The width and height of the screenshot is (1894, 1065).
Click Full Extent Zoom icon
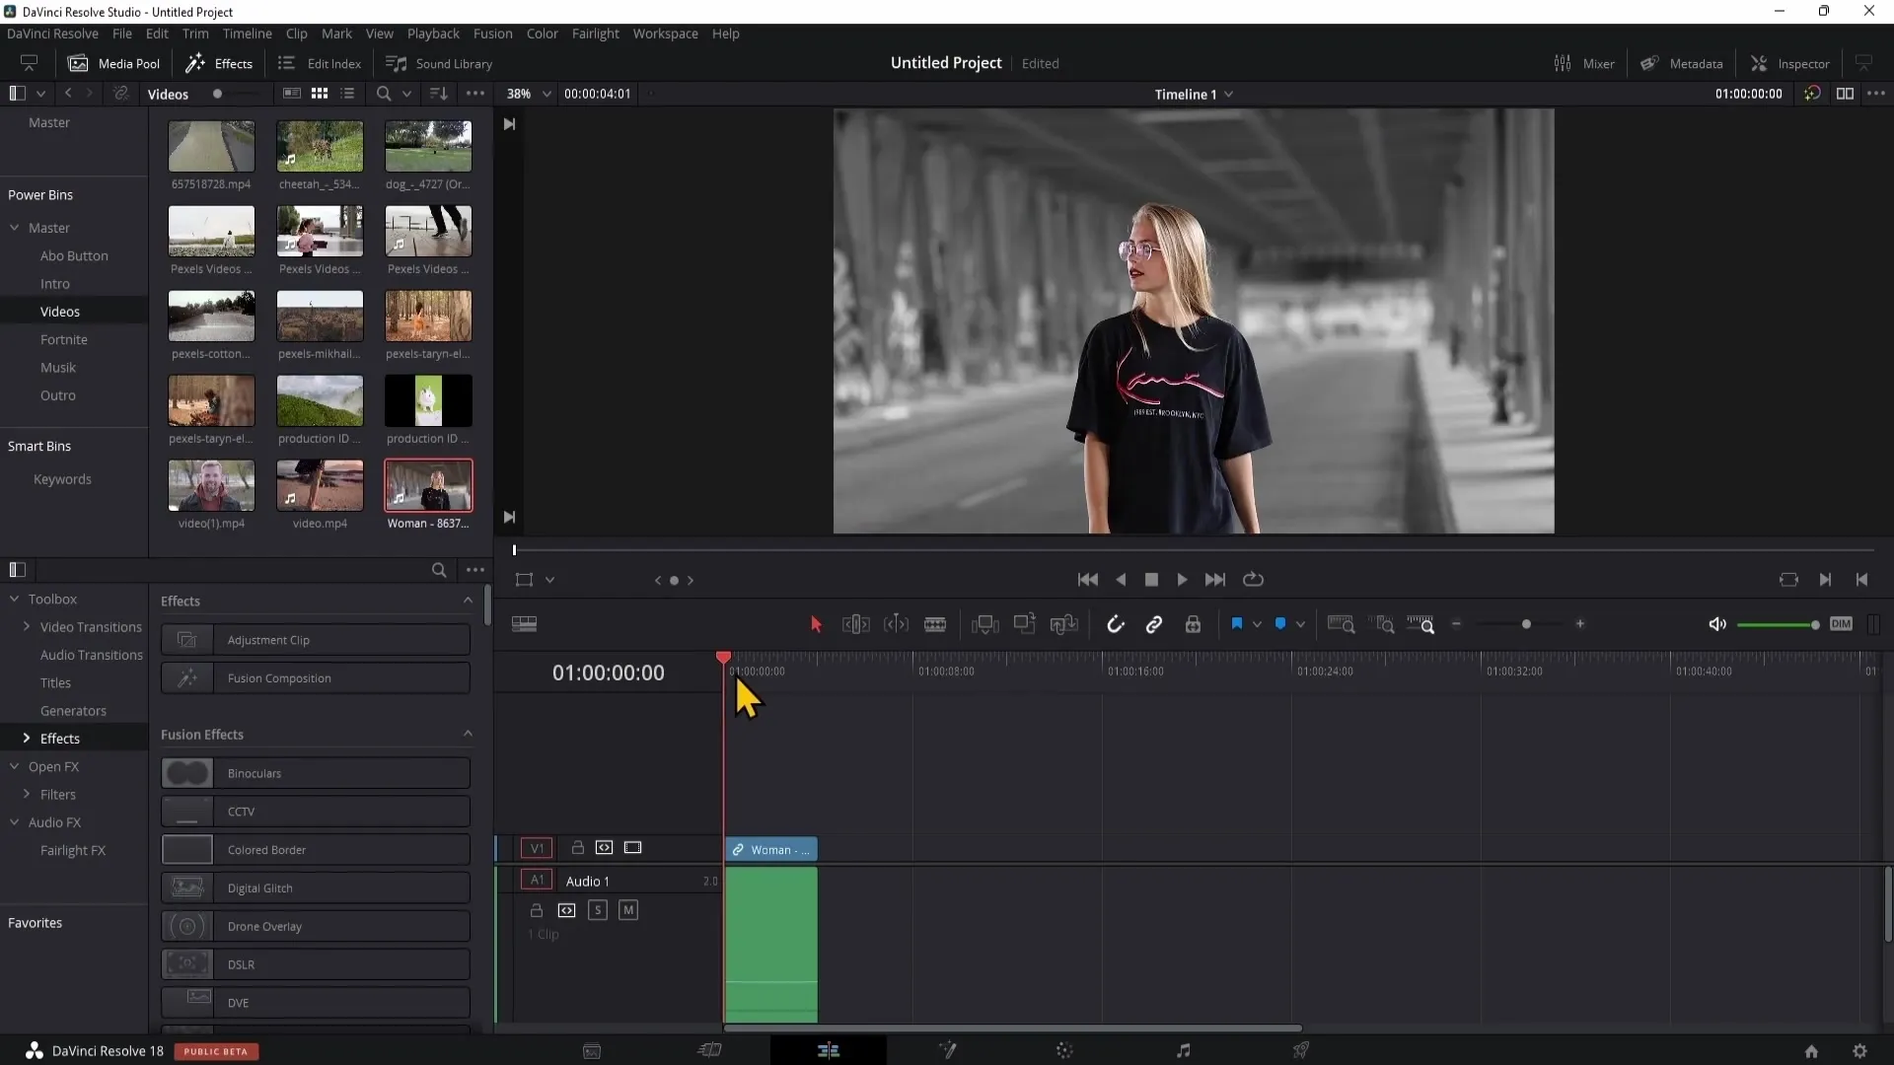[x=1341, y=624]
